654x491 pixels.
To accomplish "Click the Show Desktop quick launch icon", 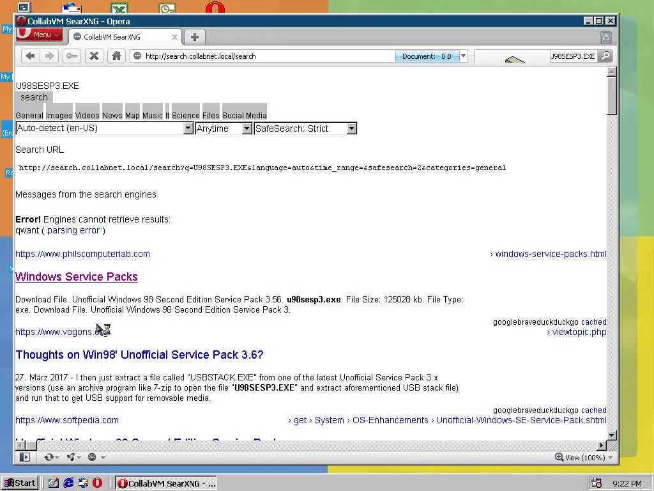I will [x=53, y=483].
